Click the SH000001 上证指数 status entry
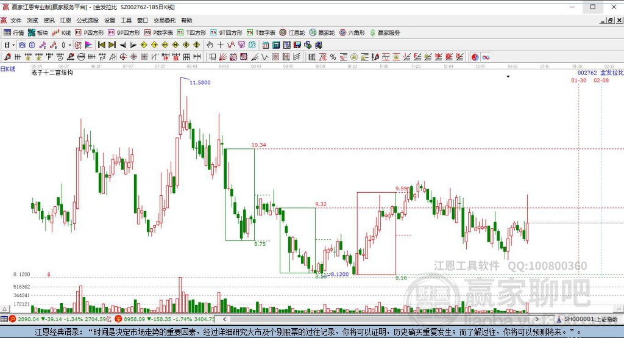624x338 pixels. tap(590, 319)
